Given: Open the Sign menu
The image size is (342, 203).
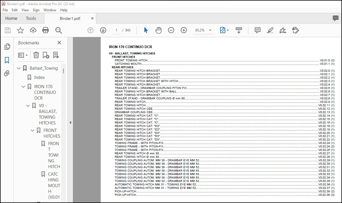Looking at the screenshot, I should pyautogui.click(x=36, y=10).
